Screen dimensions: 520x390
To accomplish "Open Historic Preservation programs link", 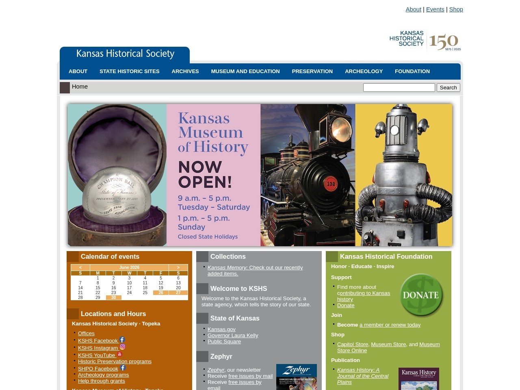I will (115, 362).
